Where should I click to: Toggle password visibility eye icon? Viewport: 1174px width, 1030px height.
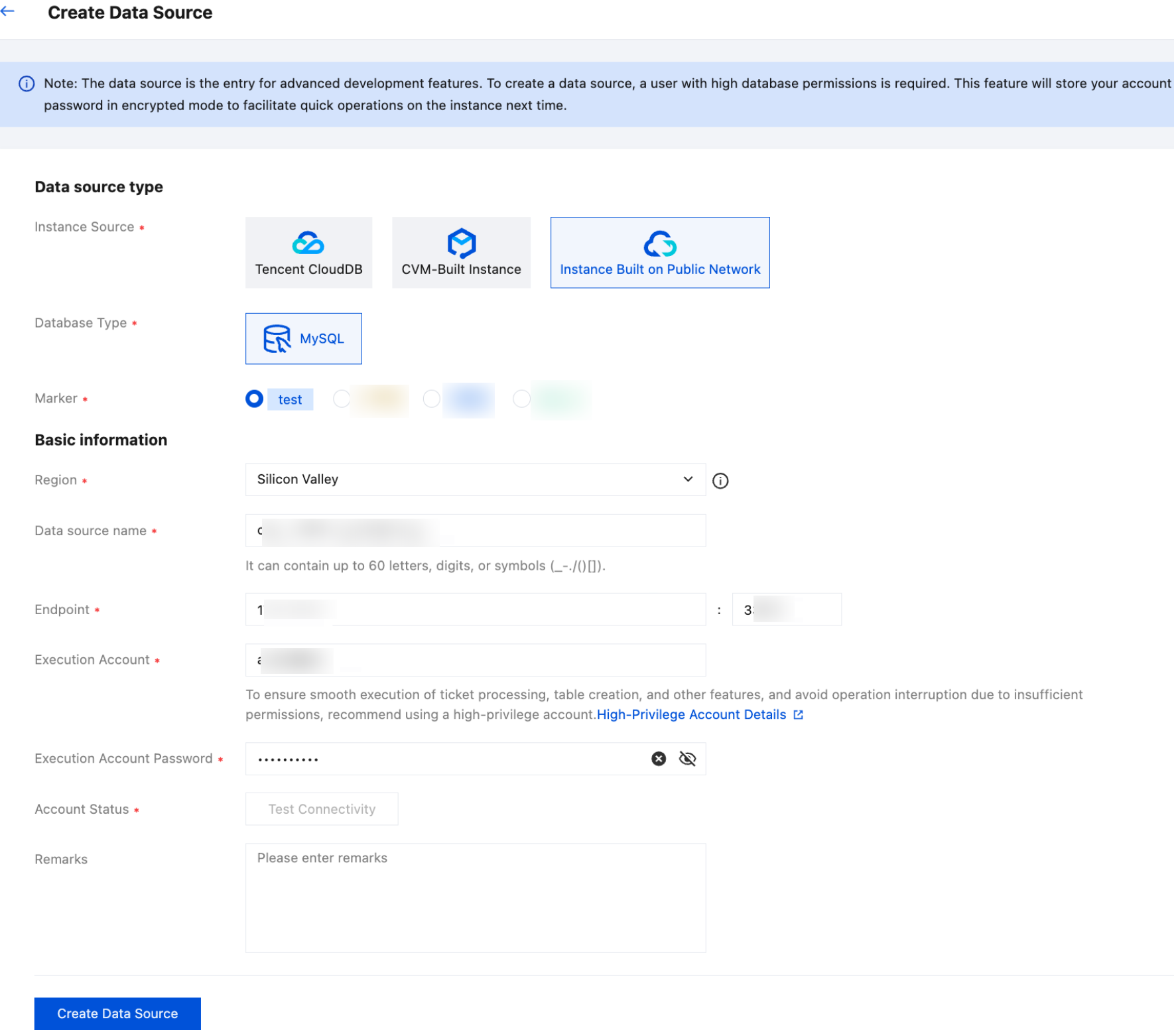(688, 759)
